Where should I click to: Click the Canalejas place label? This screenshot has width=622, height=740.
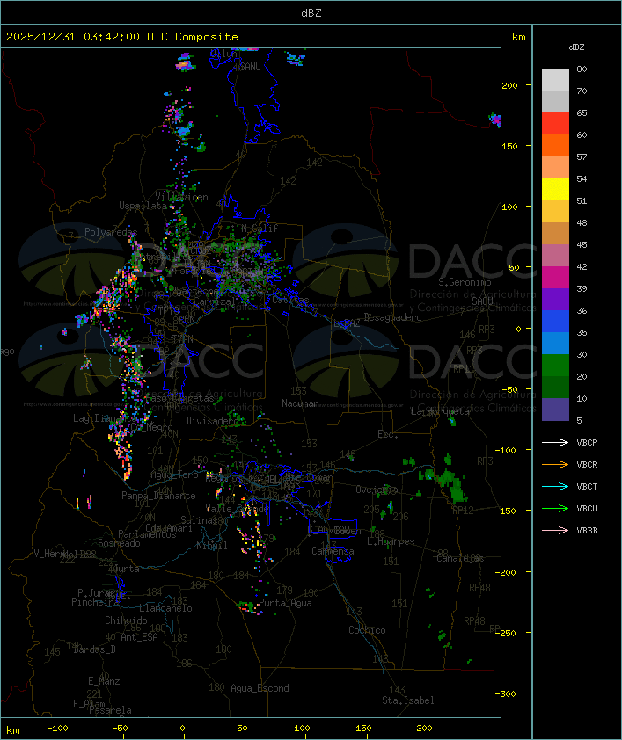click(460, 558)
